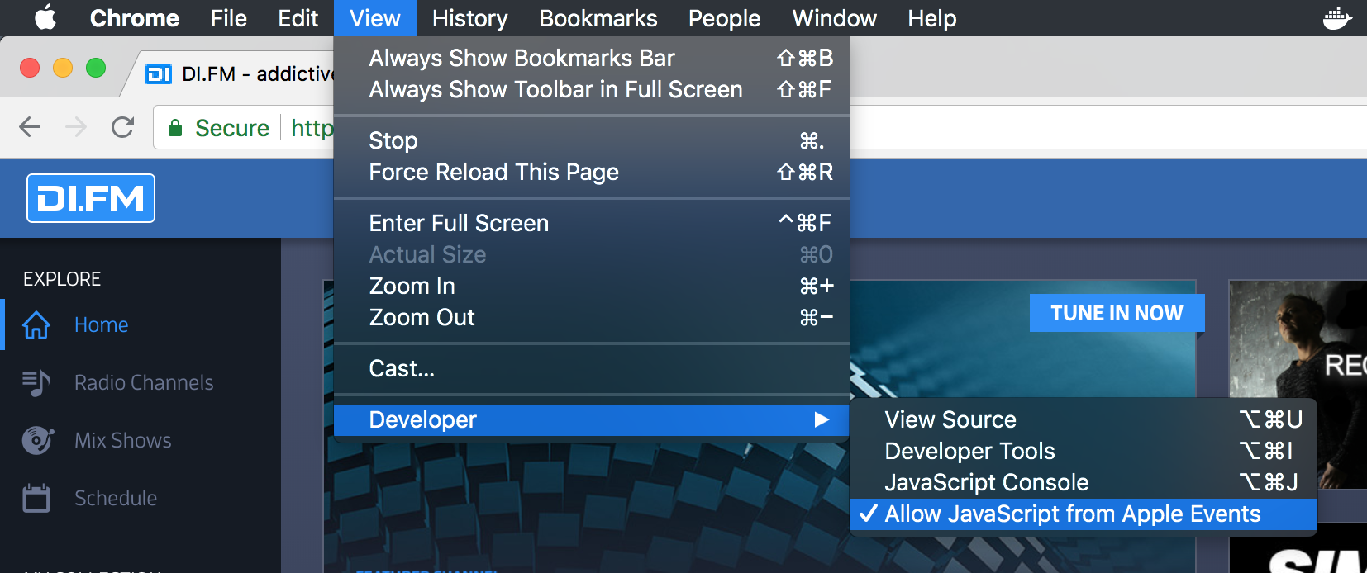Click the Home house icon in sidebar
This screenshot has height=573, width=1367.
tap(36, 325)
